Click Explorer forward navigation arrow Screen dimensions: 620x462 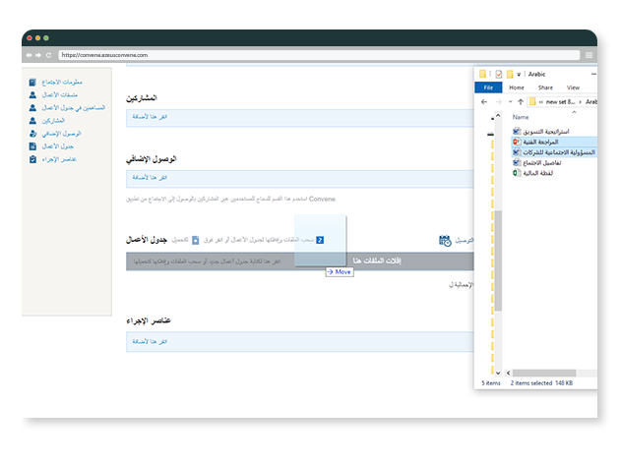tap(499, 102)
